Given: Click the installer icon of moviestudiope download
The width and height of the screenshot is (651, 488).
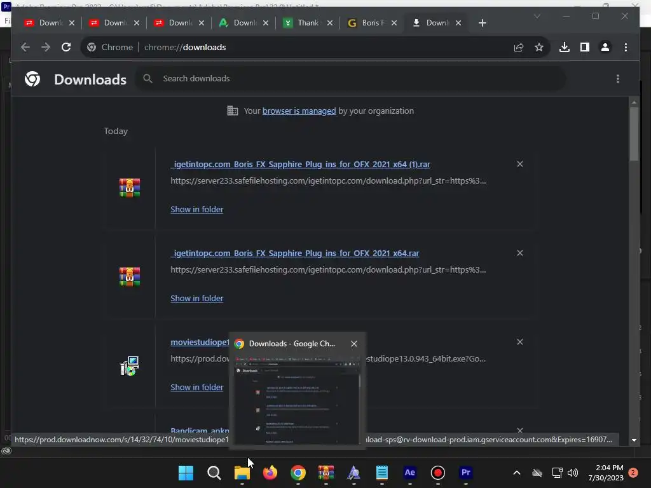Looking at the screenshot, I should pos(130,365).
